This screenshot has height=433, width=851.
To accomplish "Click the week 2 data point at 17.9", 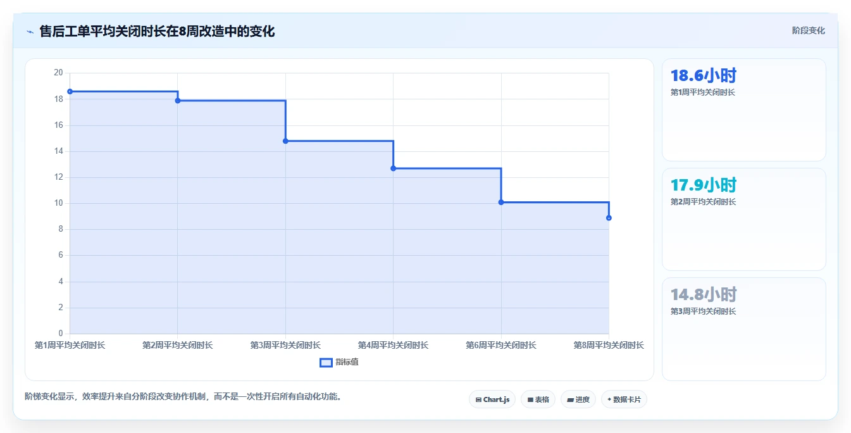I will point(178,101).
